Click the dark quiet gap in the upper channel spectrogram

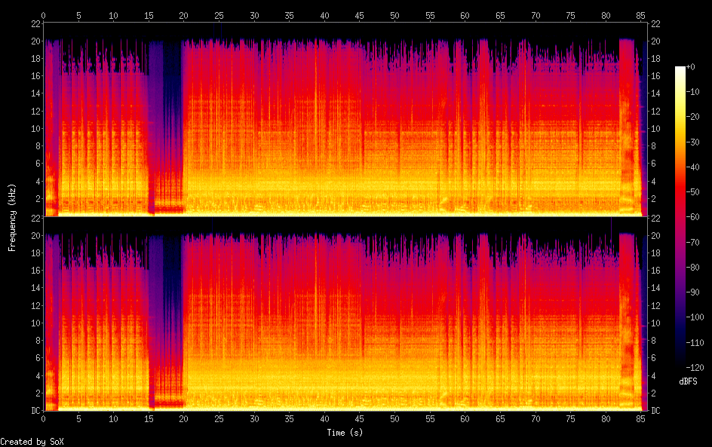[173, 121]
